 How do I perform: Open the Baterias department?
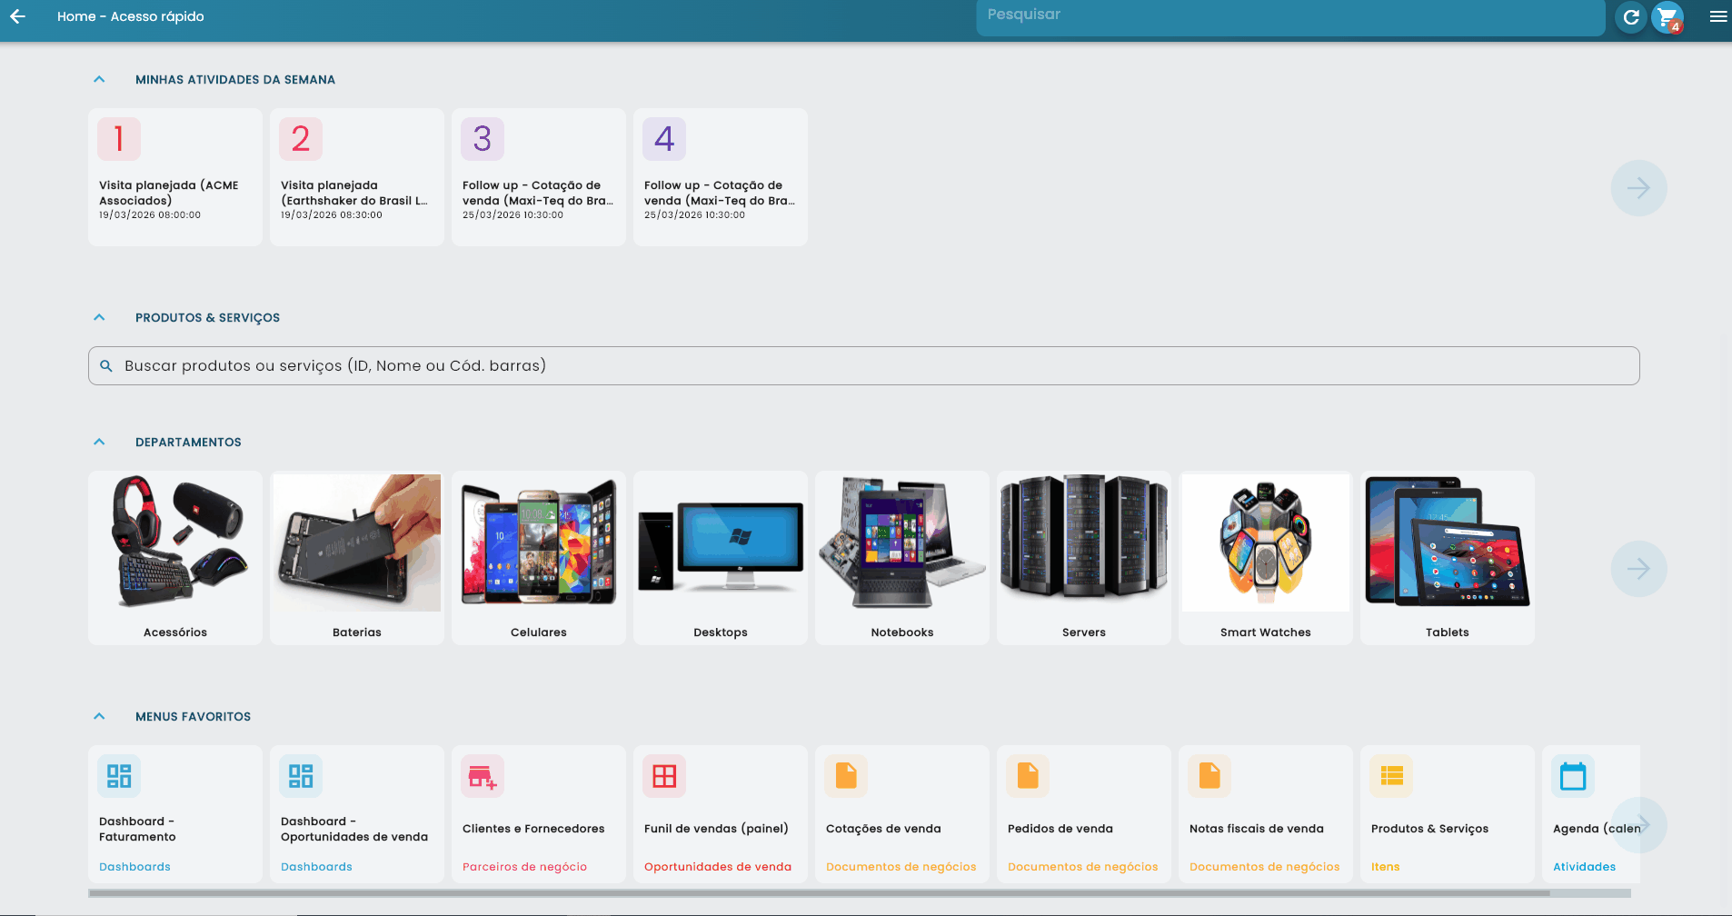tap(357, 558)
